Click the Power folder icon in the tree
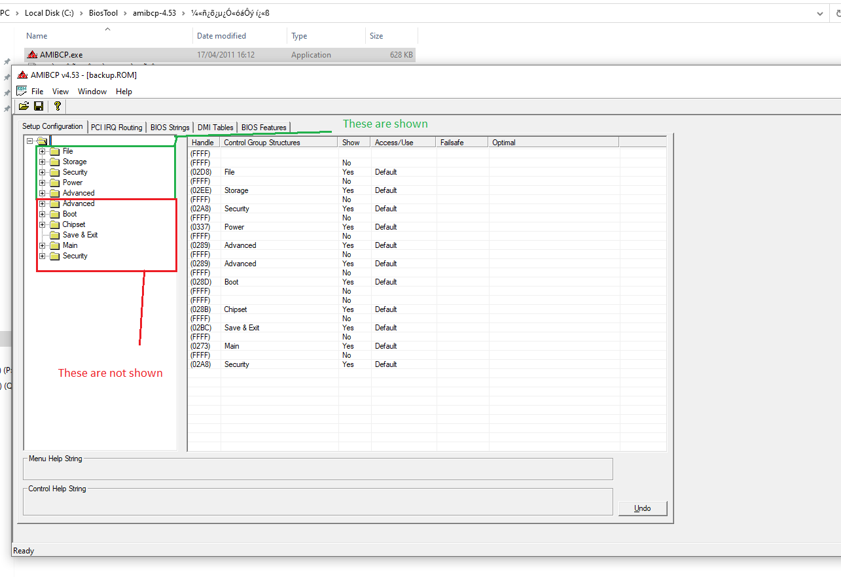This screenshot has width=841, height=577. click(x=54, y=183)
